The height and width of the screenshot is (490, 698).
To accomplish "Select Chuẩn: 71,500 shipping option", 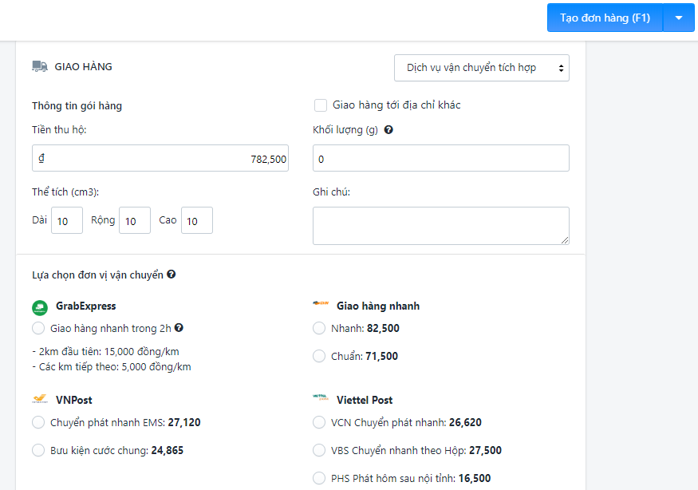I will (x=319, y=356).
